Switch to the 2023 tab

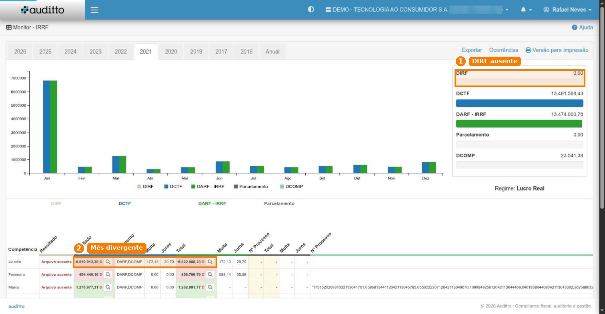click(x=96, y=52)
